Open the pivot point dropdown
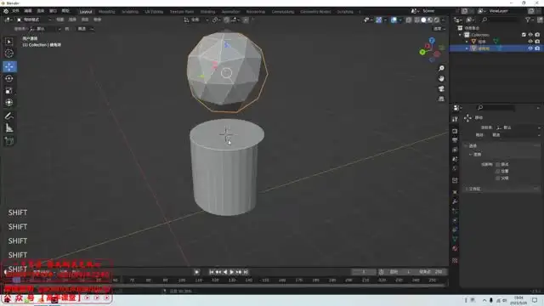The width and height of the screenshot is (544, 306). click(216, 20)
